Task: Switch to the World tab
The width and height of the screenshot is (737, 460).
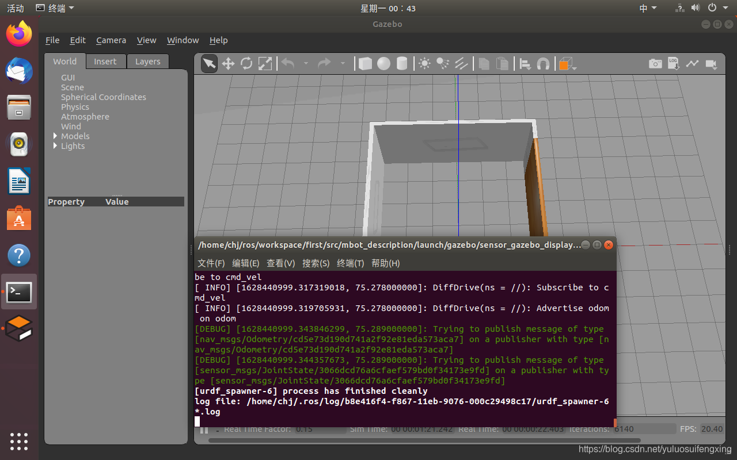Action: (65, 62)
